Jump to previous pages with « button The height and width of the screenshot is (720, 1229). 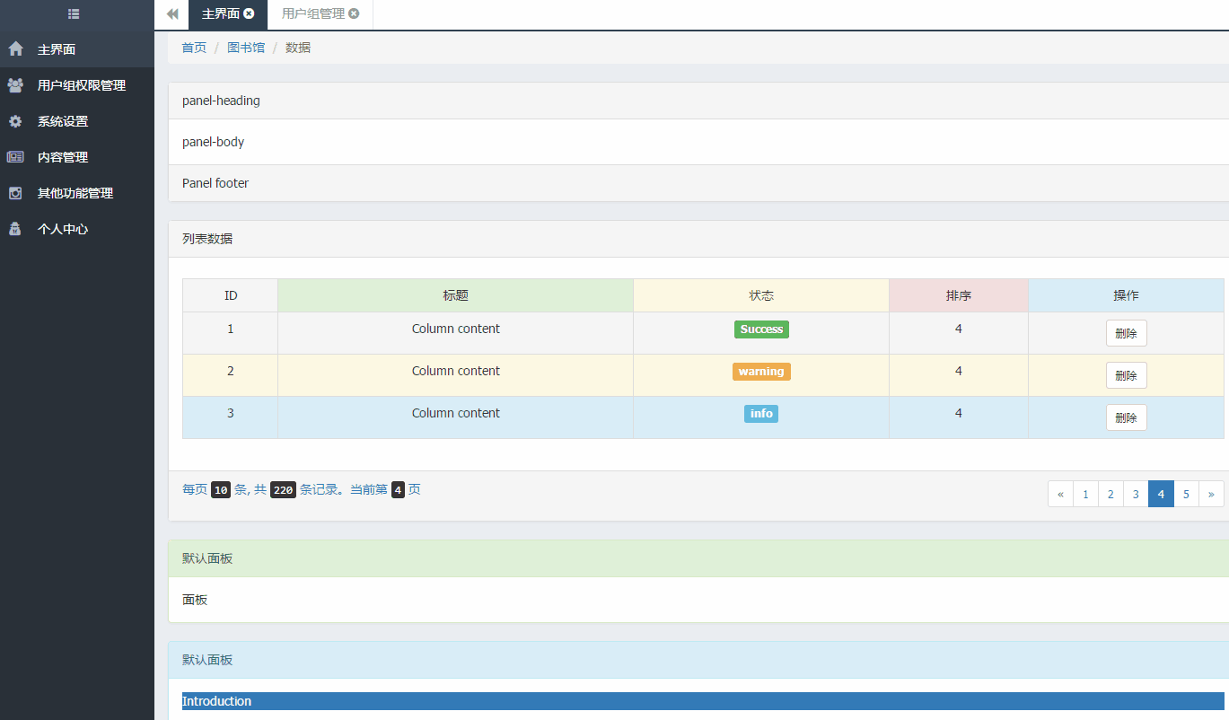1060,494
